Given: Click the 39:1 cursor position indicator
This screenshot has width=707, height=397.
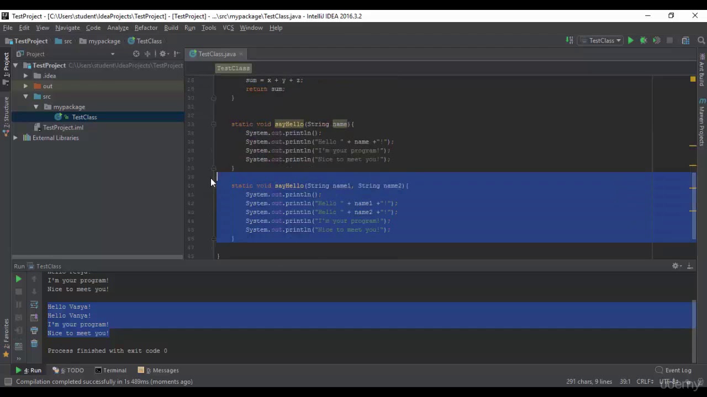Looking at the screenshot, I should [x=625, y=382].
